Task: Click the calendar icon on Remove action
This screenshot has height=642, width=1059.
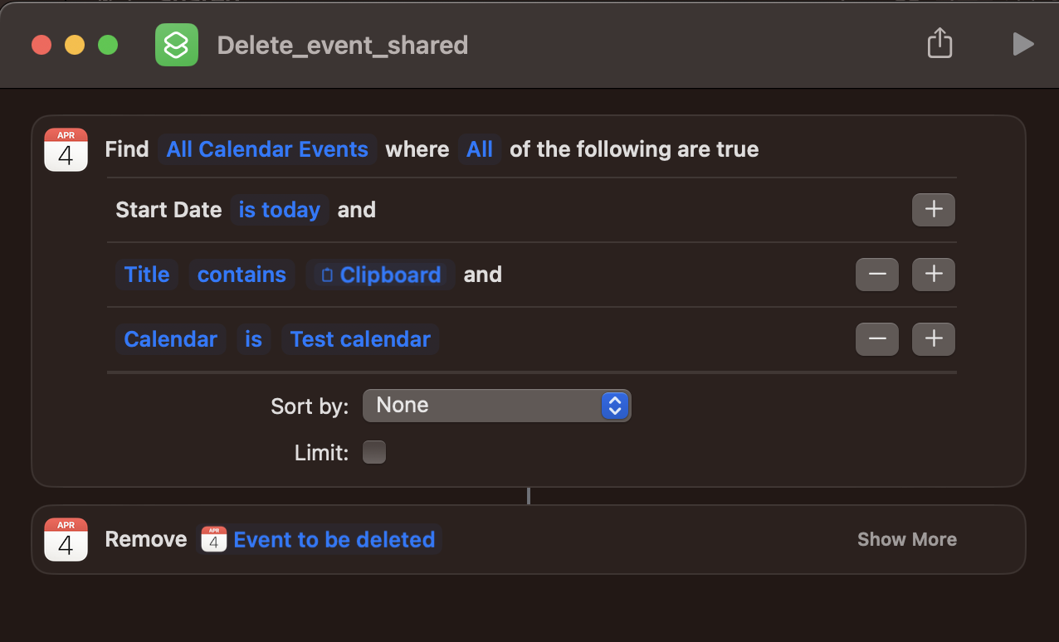Action: [66, 539]
